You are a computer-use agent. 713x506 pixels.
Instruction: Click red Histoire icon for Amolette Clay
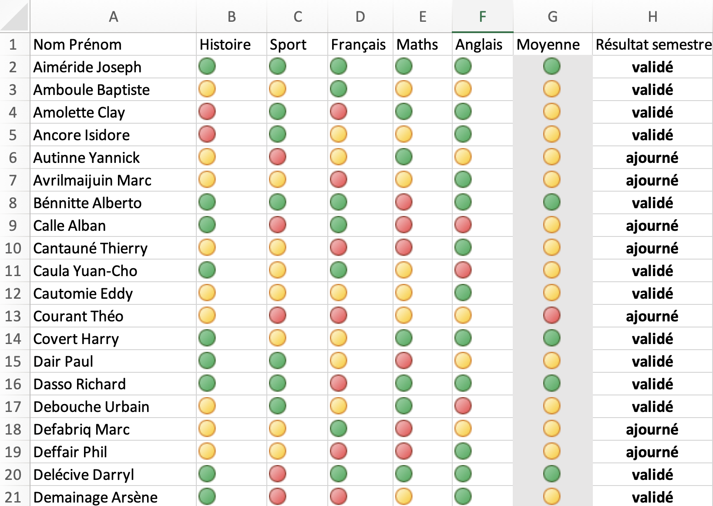[207, 111]
